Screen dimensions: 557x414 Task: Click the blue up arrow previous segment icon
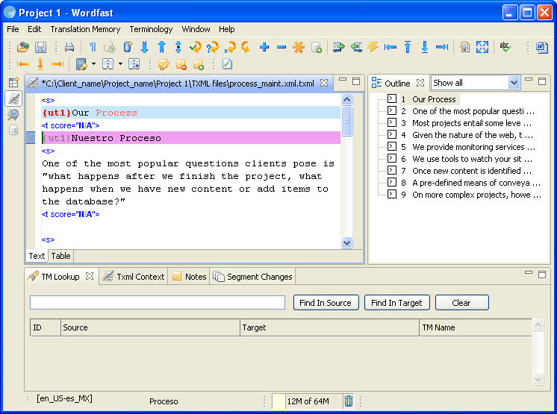point(161,47)
